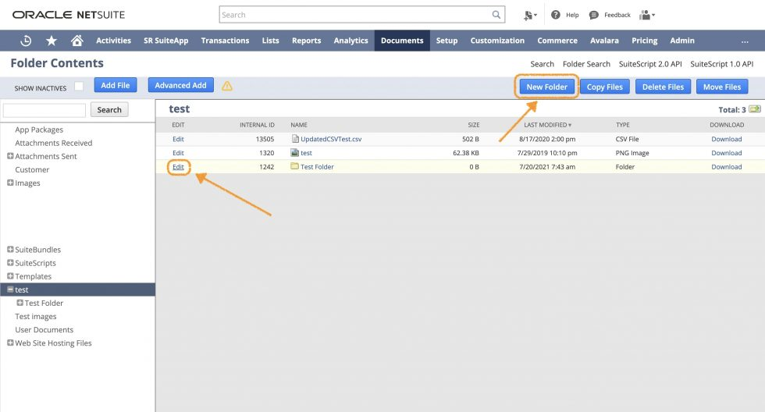
Task: Open the Recent Records clock icon
Action: pyautogui.click(x=26, y=41)
